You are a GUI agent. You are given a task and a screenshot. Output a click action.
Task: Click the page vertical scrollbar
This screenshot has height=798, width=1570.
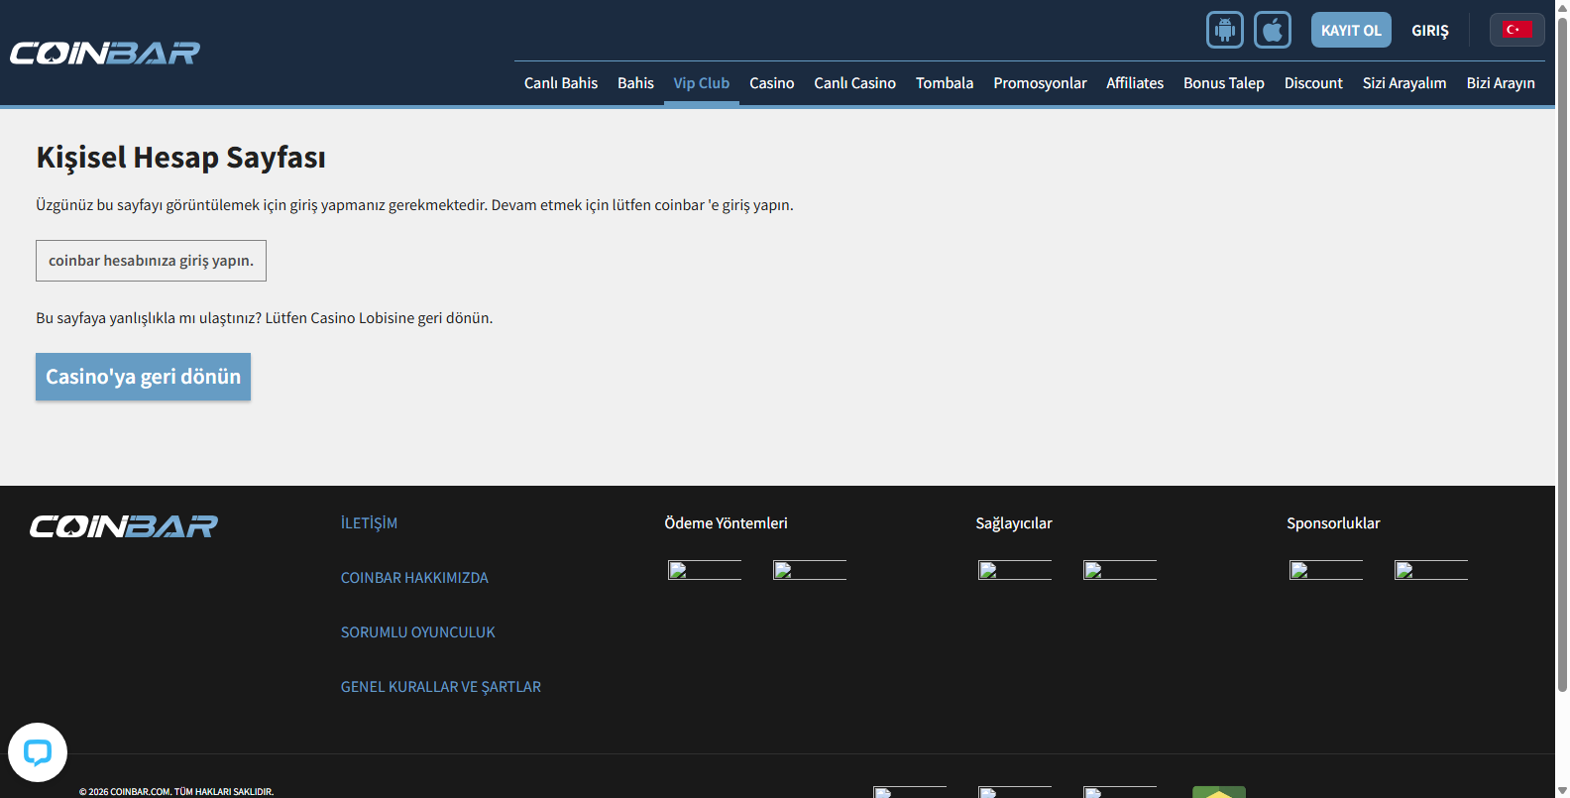point(1562,347)
